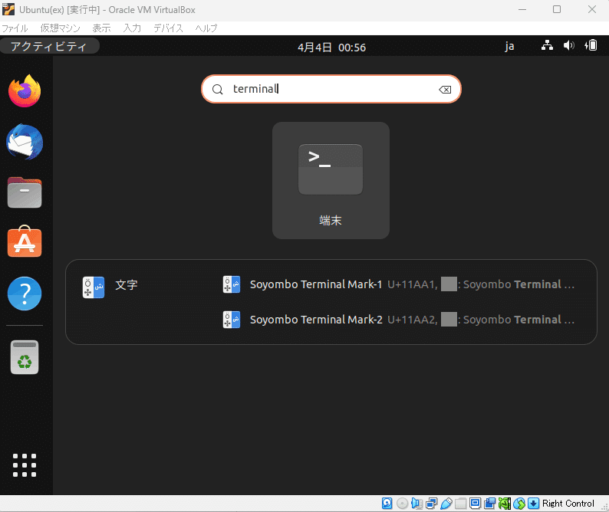Viewport: 609px width, 512px height.
Task: Click the network adapter status icon
Action: click(x=431, y=504)
